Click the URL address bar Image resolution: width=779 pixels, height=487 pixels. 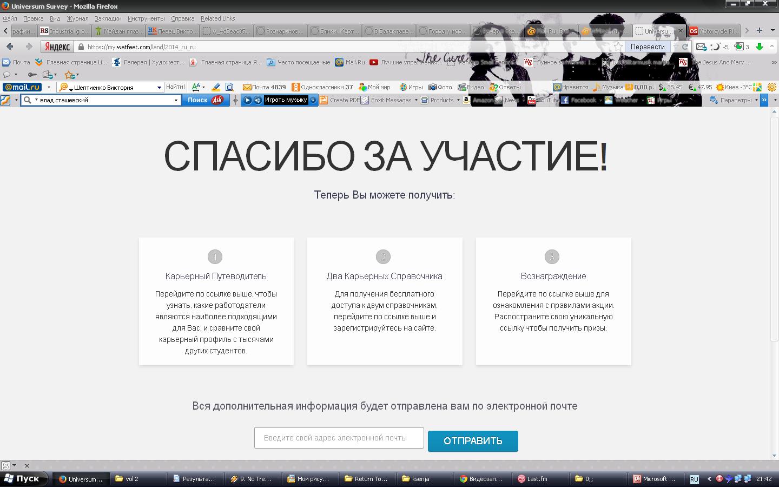tap(346, 47)
